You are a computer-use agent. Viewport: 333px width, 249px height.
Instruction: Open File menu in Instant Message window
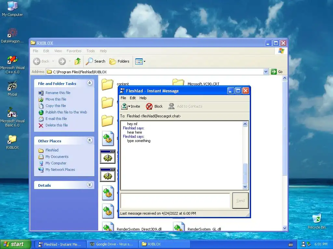(123, 98)
